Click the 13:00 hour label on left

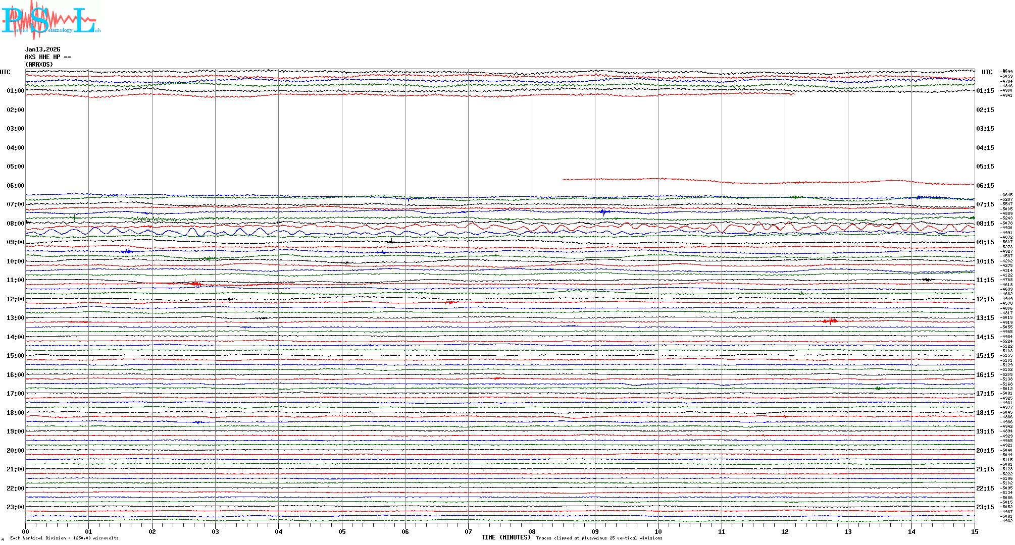(x=15, y=318)
